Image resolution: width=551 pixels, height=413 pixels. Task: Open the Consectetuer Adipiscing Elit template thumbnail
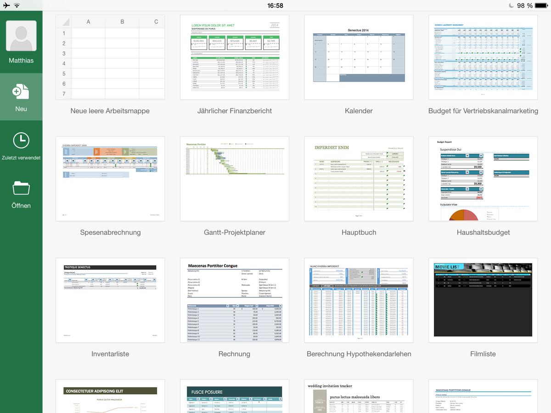tap(110, 396)
